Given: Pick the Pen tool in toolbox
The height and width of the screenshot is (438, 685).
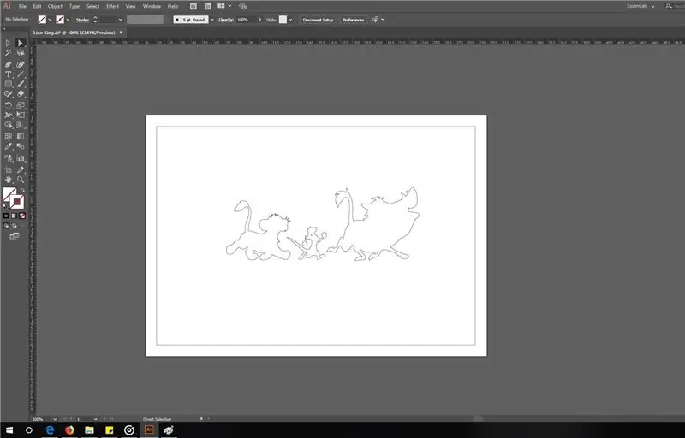Looking at the screenshot, I should point(8,64).
